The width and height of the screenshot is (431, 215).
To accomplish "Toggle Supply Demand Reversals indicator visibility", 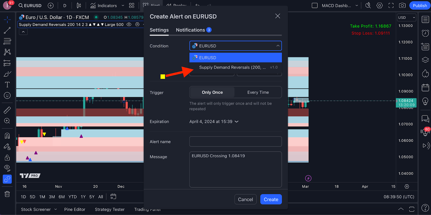I will (x=129, y=25).
